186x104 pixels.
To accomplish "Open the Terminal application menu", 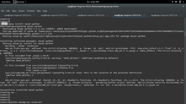I will pos(20,2).
